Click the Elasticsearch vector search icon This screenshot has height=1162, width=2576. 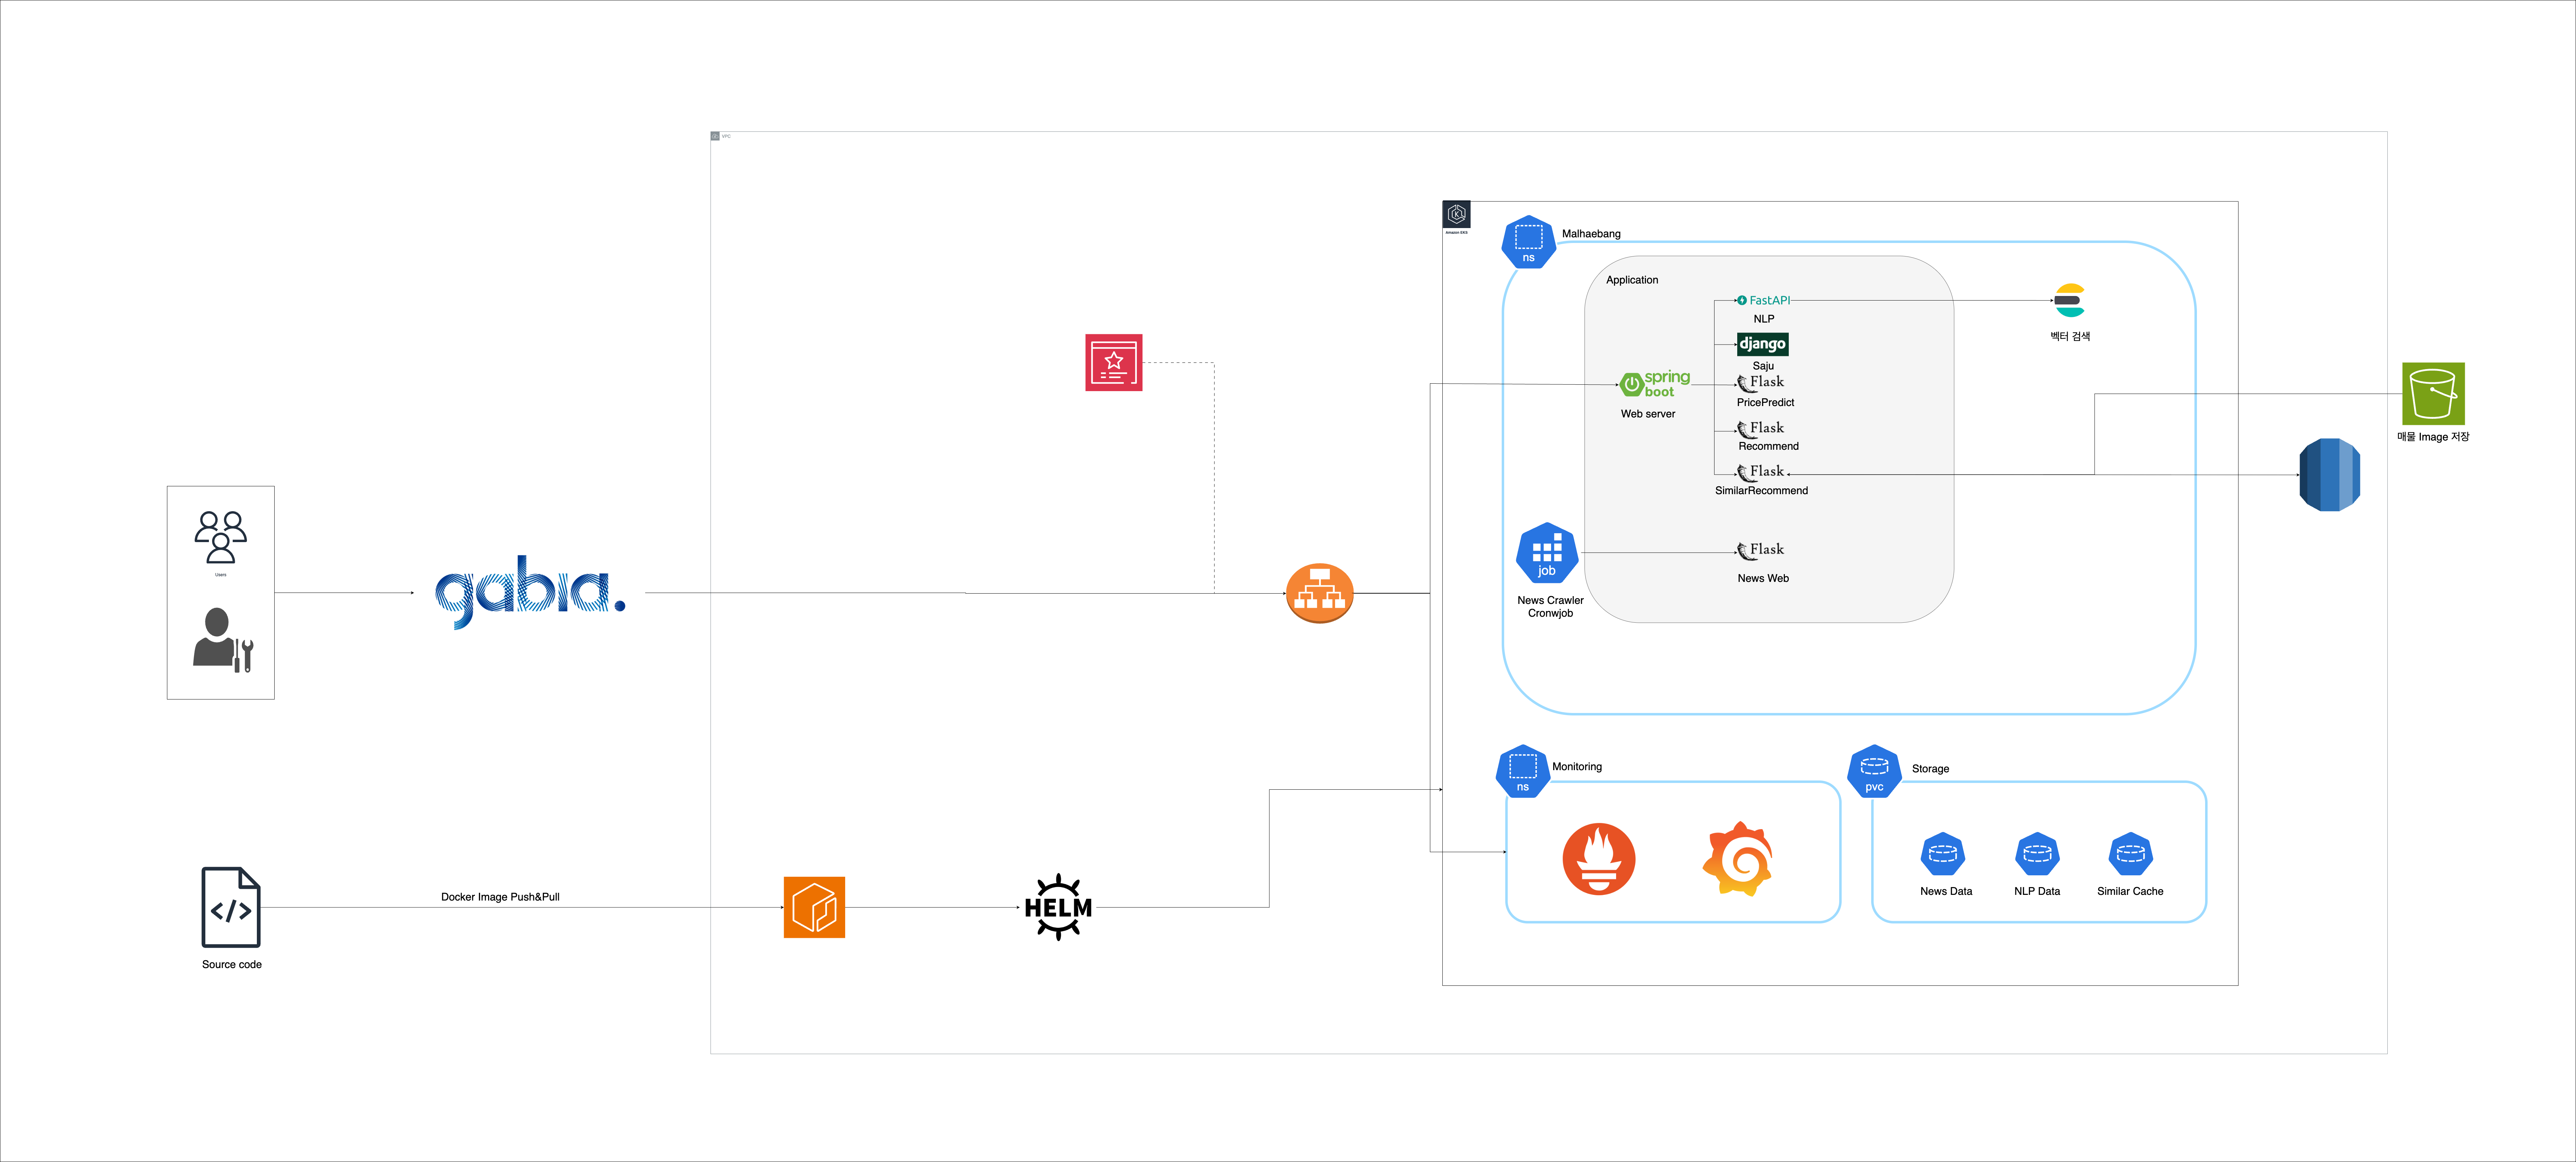click(x=2069, y=300)
